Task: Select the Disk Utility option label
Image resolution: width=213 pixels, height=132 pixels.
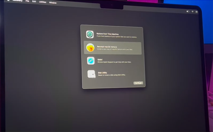Action: (102, 73)
